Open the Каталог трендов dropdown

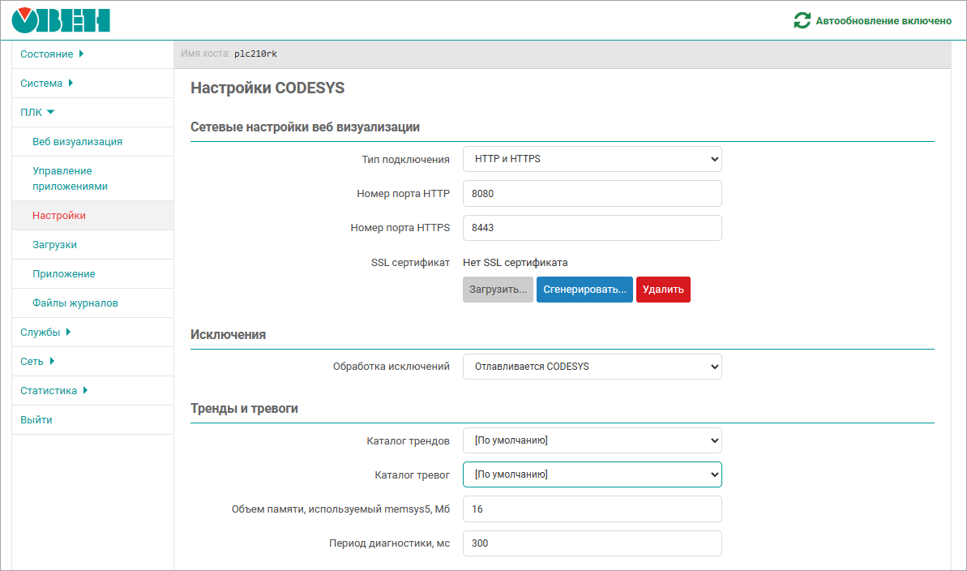click(592, 441)
